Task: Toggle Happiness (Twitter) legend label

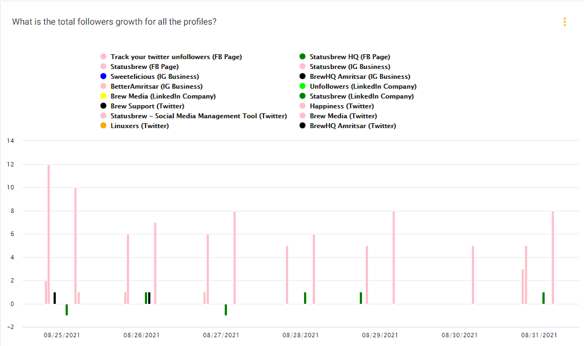Action: (x=341, y=106)
